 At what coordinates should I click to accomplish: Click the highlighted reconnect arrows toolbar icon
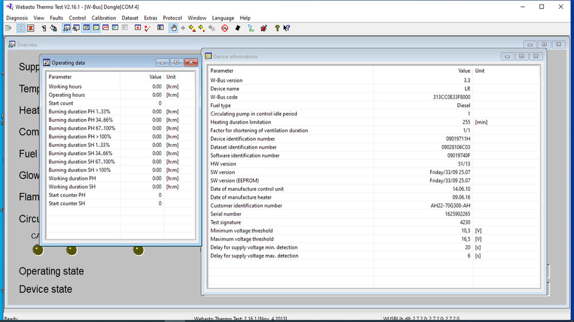tap(21, 28)
